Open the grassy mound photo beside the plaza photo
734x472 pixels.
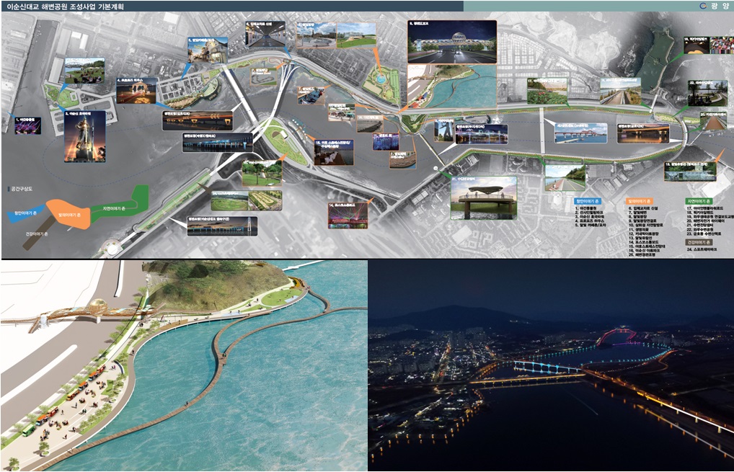[x=356, y=35]
